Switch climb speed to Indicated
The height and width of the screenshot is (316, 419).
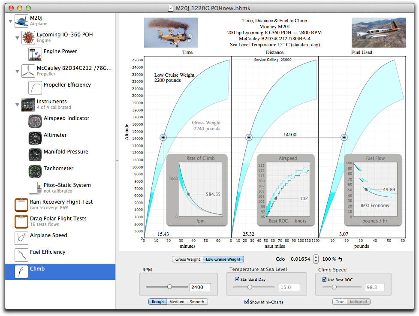coord(359,301)
